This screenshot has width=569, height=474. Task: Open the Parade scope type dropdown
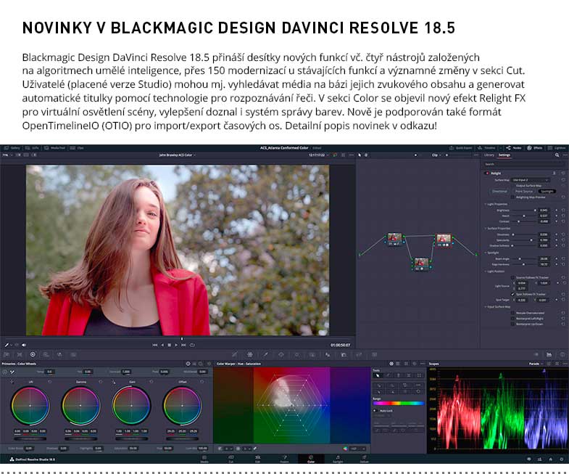pyautogui.click(x=536, y=364)
